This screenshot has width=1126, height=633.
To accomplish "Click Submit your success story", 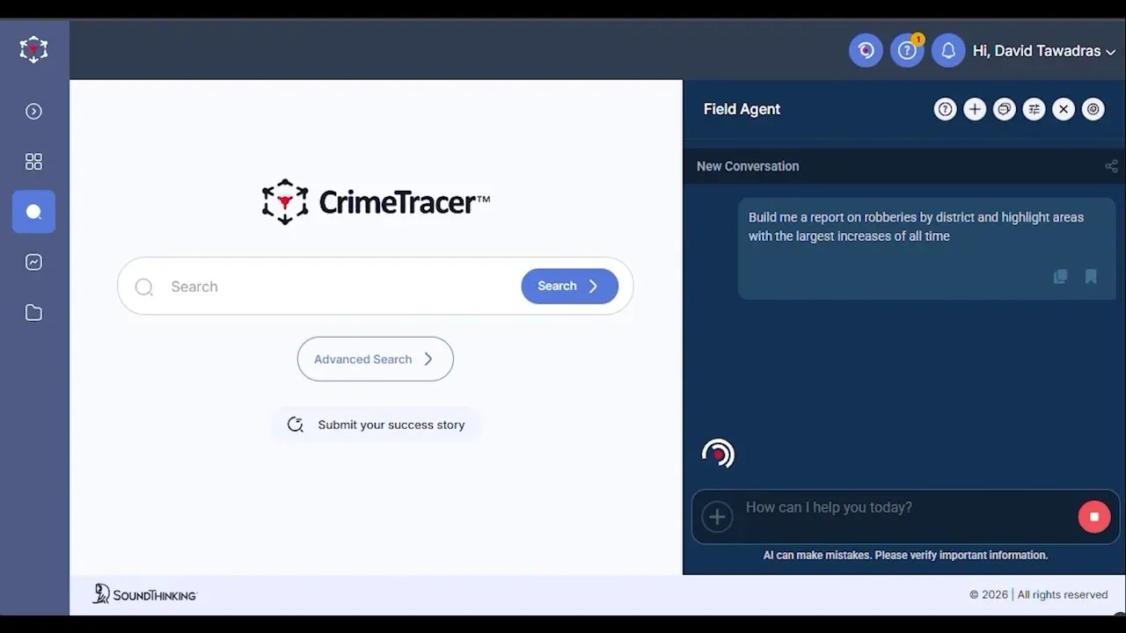I will pyautogui.click(x=376, y=425).
